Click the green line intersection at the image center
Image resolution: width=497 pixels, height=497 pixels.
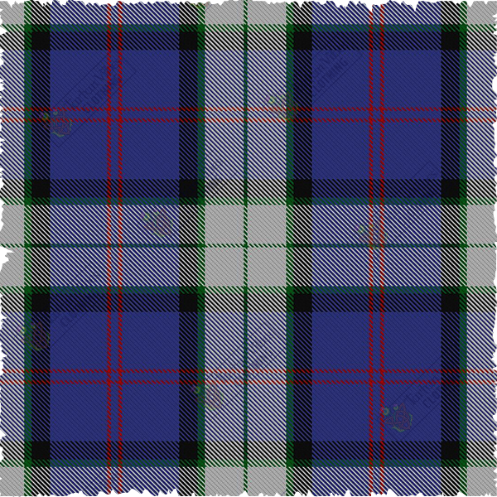click(246, 246)
